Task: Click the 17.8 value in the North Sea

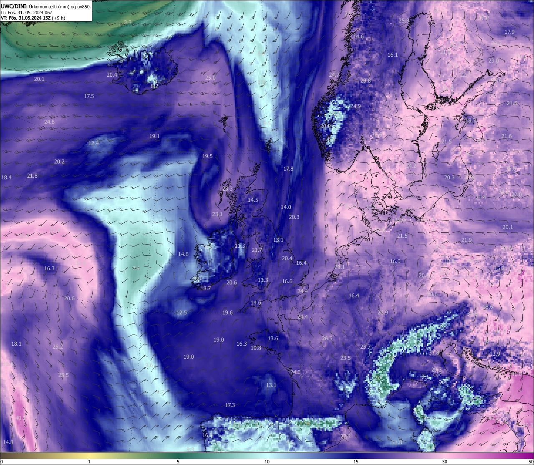Action: click(x=288, y=168)
